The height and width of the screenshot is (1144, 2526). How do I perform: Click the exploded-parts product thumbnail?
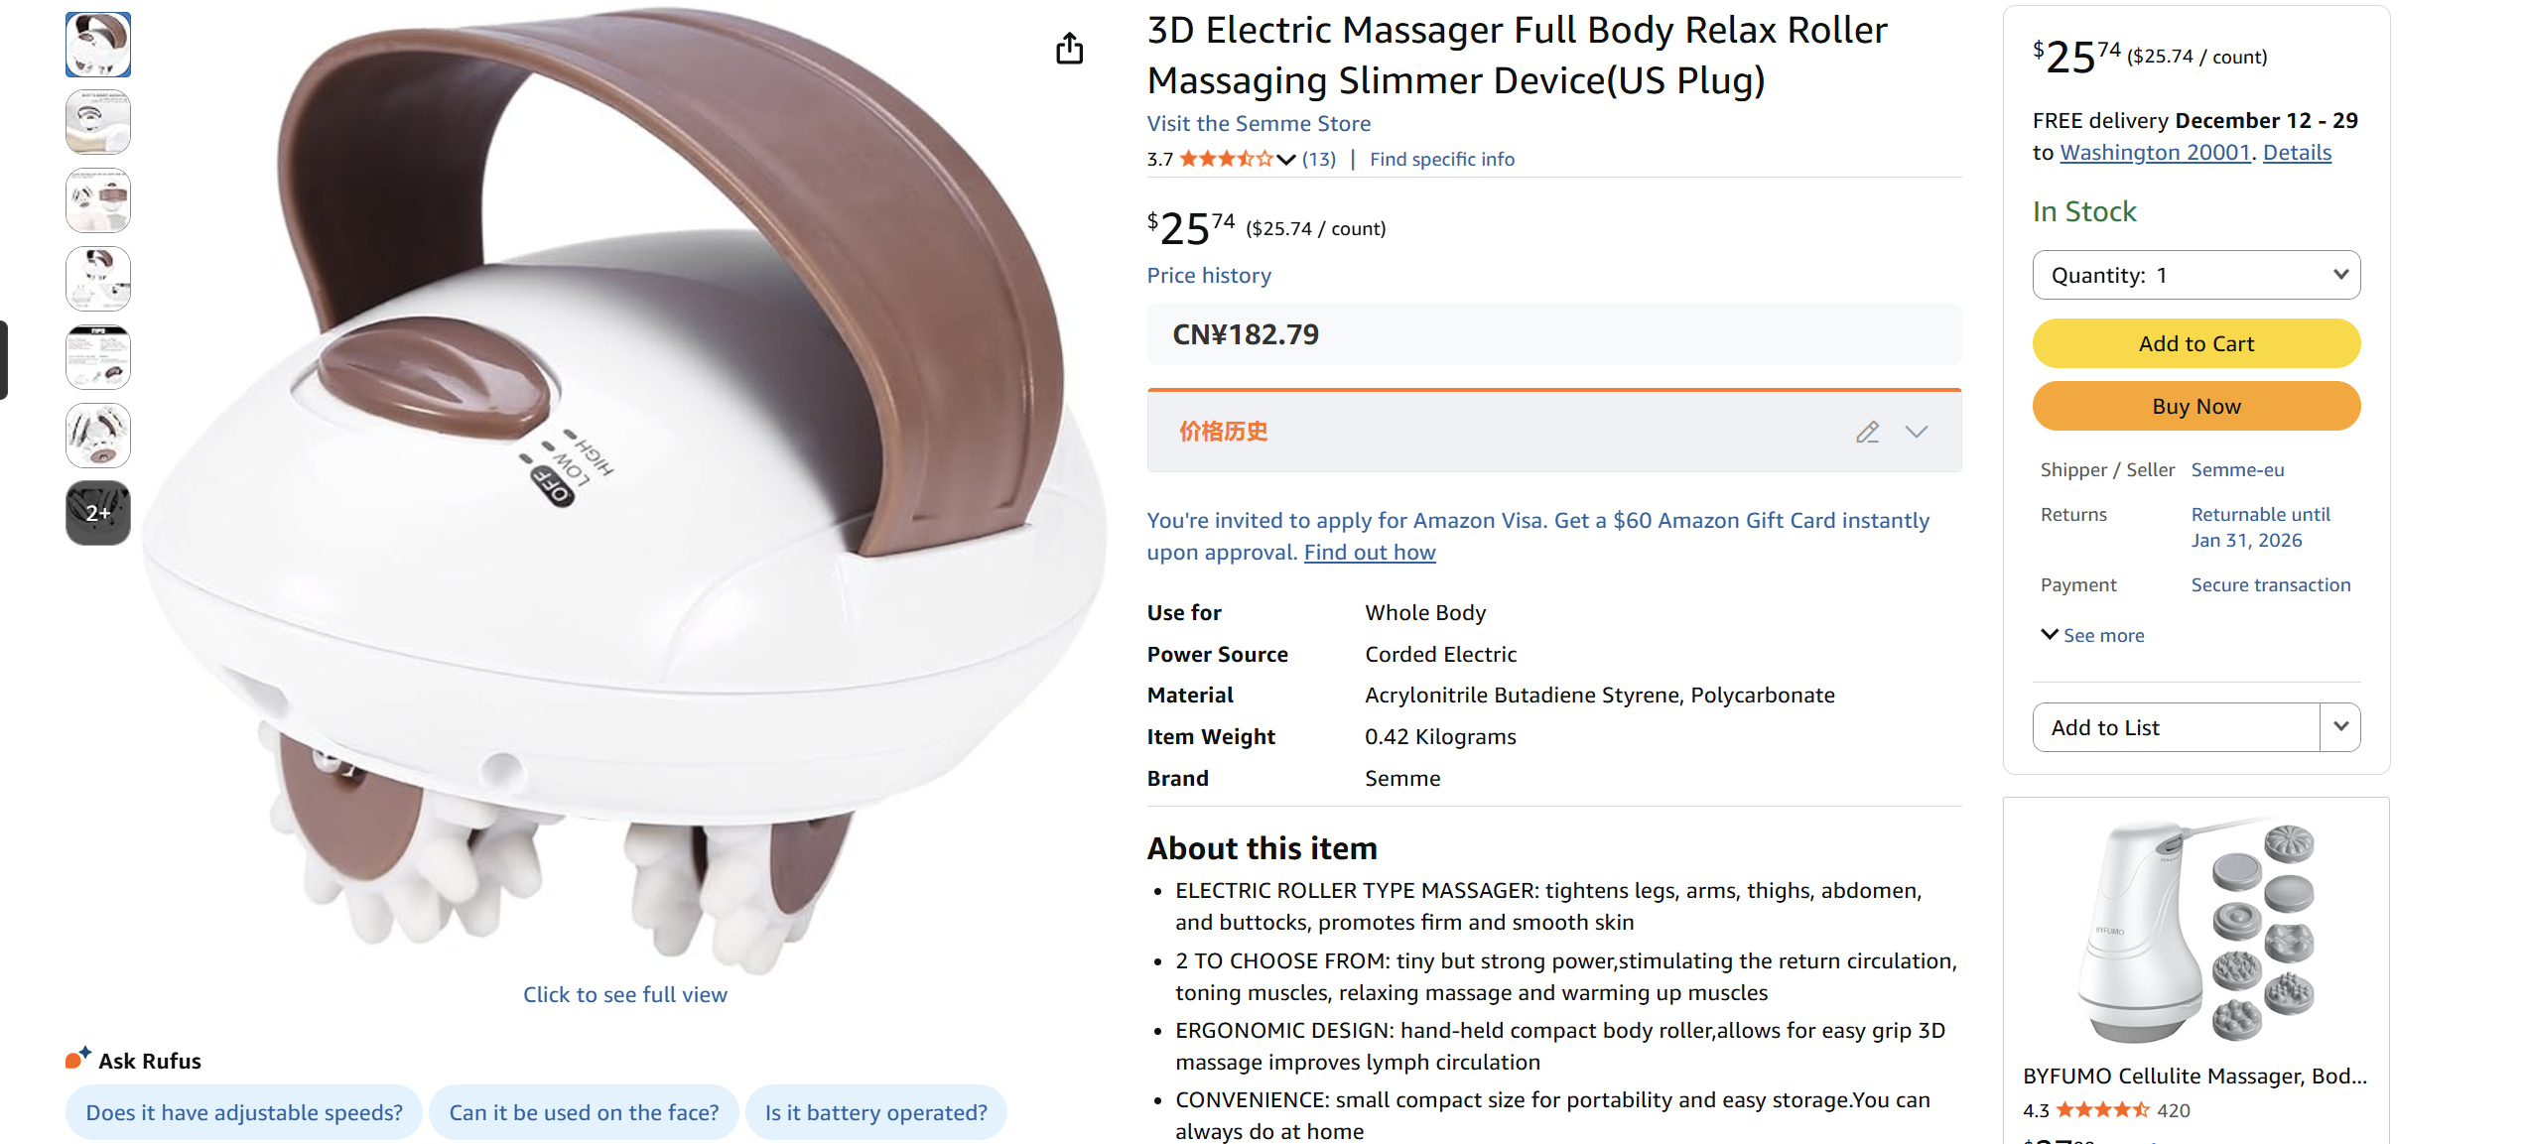(x=97, y=435)
